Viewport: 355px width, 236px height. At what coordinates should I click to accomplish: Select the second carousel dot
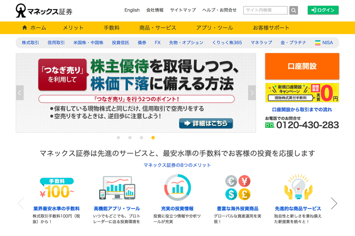[x=130, y=137]
